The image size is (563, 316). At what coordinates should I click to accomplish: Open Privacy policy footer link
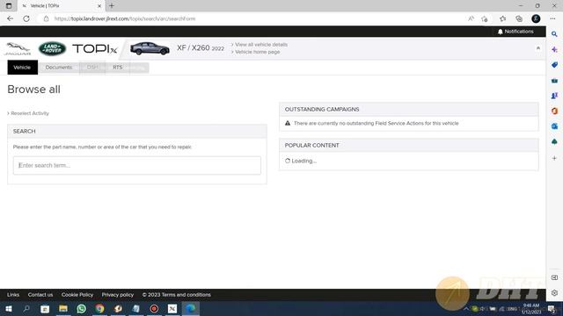(117, 295)
